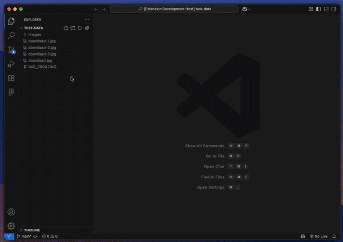Click the EXPLORER panel title
This screenshot has height=242, width=343.
coord(33,20)
